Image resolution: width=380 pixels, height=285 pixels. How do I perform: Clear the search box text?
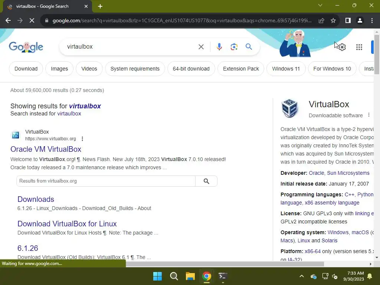click(201, 47)
